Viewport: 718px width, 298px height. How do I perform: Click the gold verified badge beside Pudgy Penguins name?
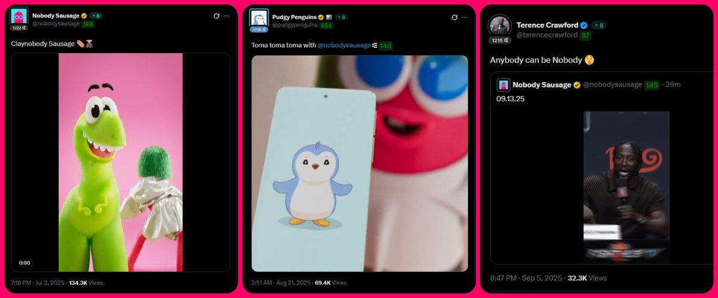321,17
